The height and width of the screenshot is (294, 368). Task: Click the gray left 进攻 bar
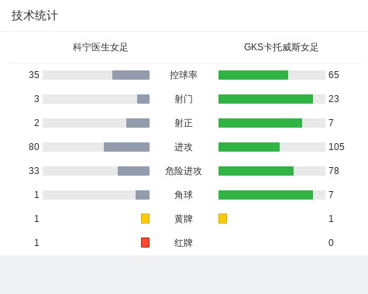(126, 147)
